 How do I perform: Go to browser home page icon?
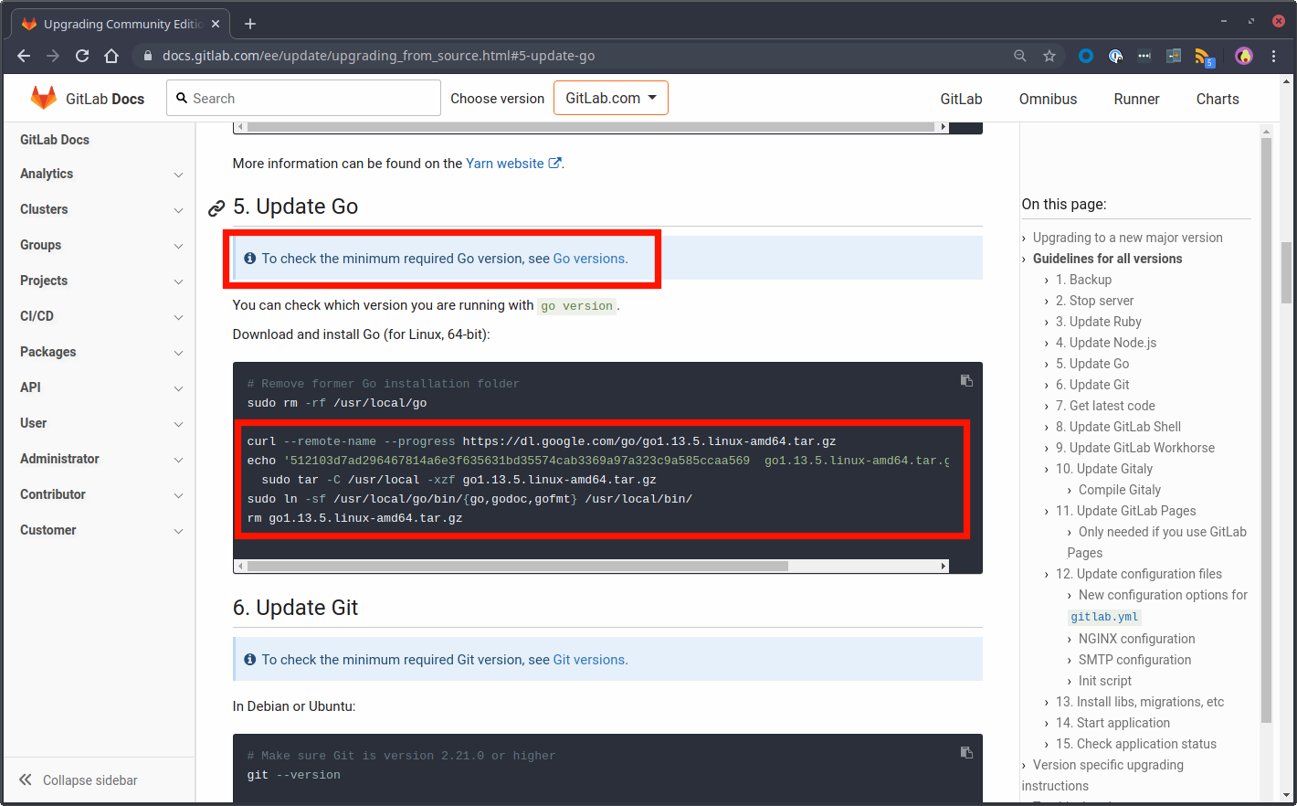coord(111,56)
